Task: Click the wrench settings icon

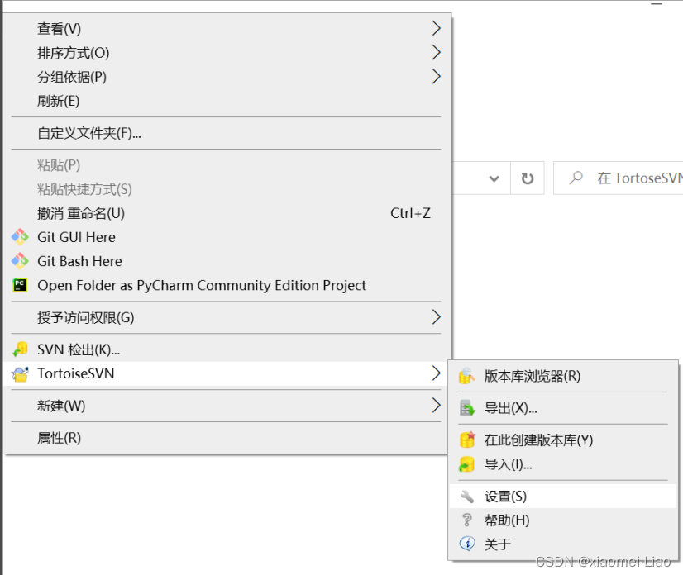Action: [467, 497]
